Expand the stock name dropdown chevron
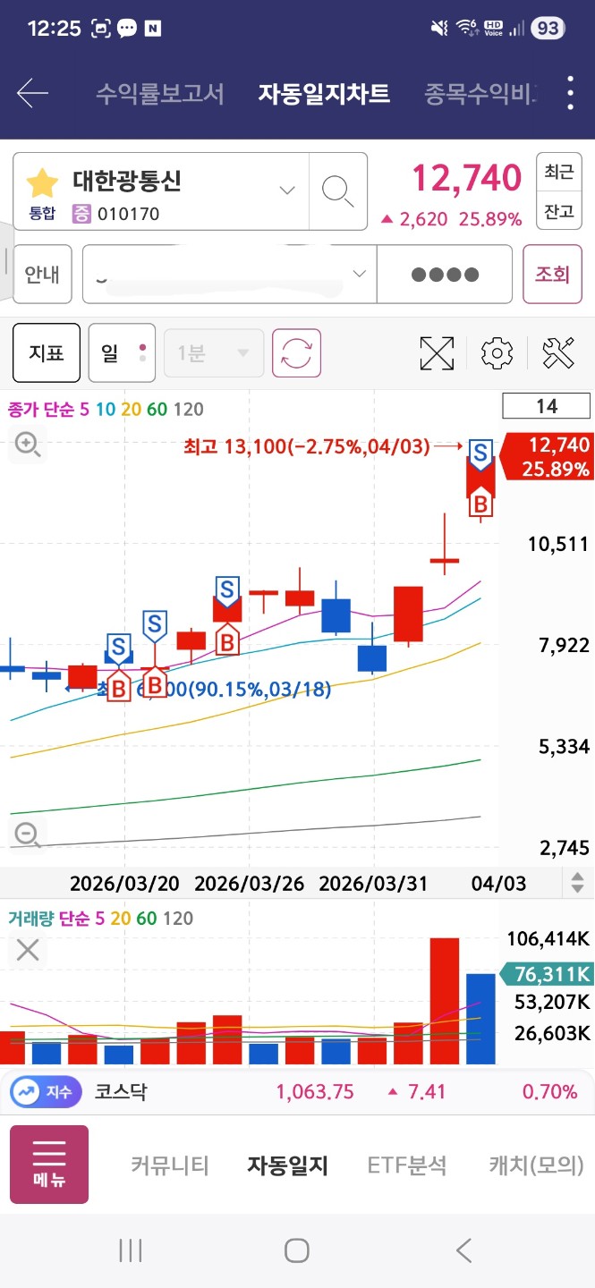This screenshot has width=595, height=1288. tap(287, 191)
